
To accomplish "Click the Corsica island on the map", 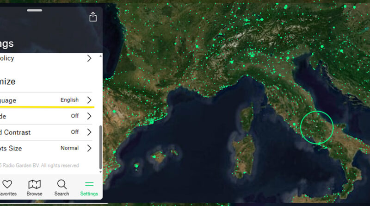I will (246, 115).
